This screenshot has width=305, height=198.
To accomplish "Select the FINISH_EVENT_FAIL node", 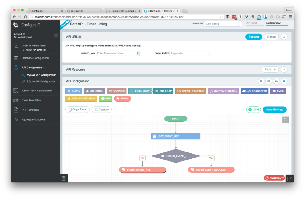I will pyautogui.click(x=143, y=170).
